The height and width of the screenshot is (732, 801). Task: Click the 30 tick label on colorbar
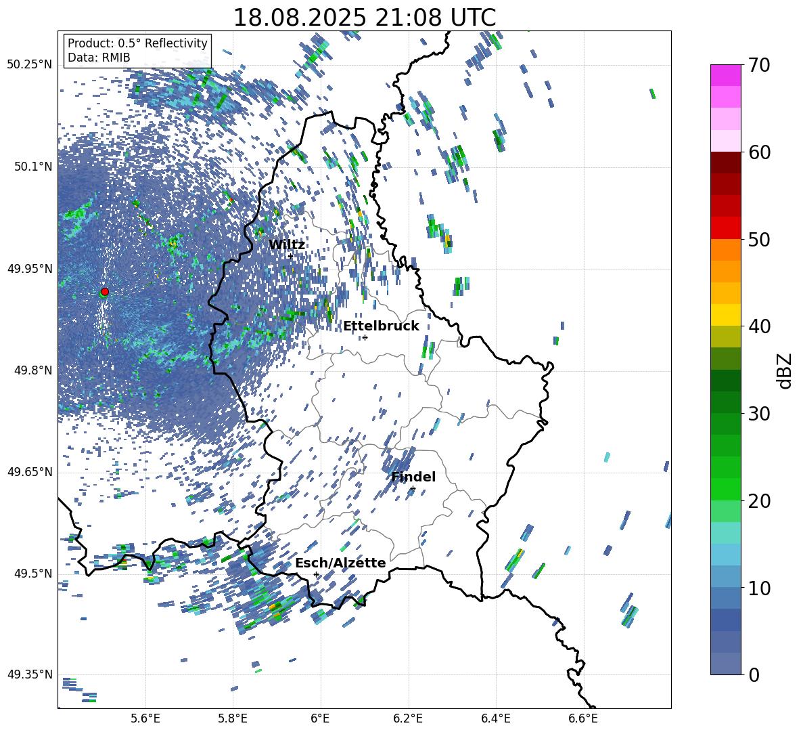click(x=759, y=414)
